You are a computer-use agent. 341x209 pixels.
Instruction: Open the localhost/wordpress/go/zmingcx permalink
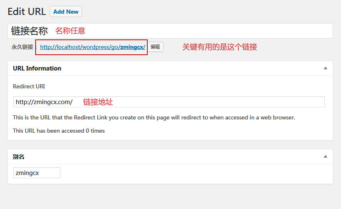(x=93, y=47)
